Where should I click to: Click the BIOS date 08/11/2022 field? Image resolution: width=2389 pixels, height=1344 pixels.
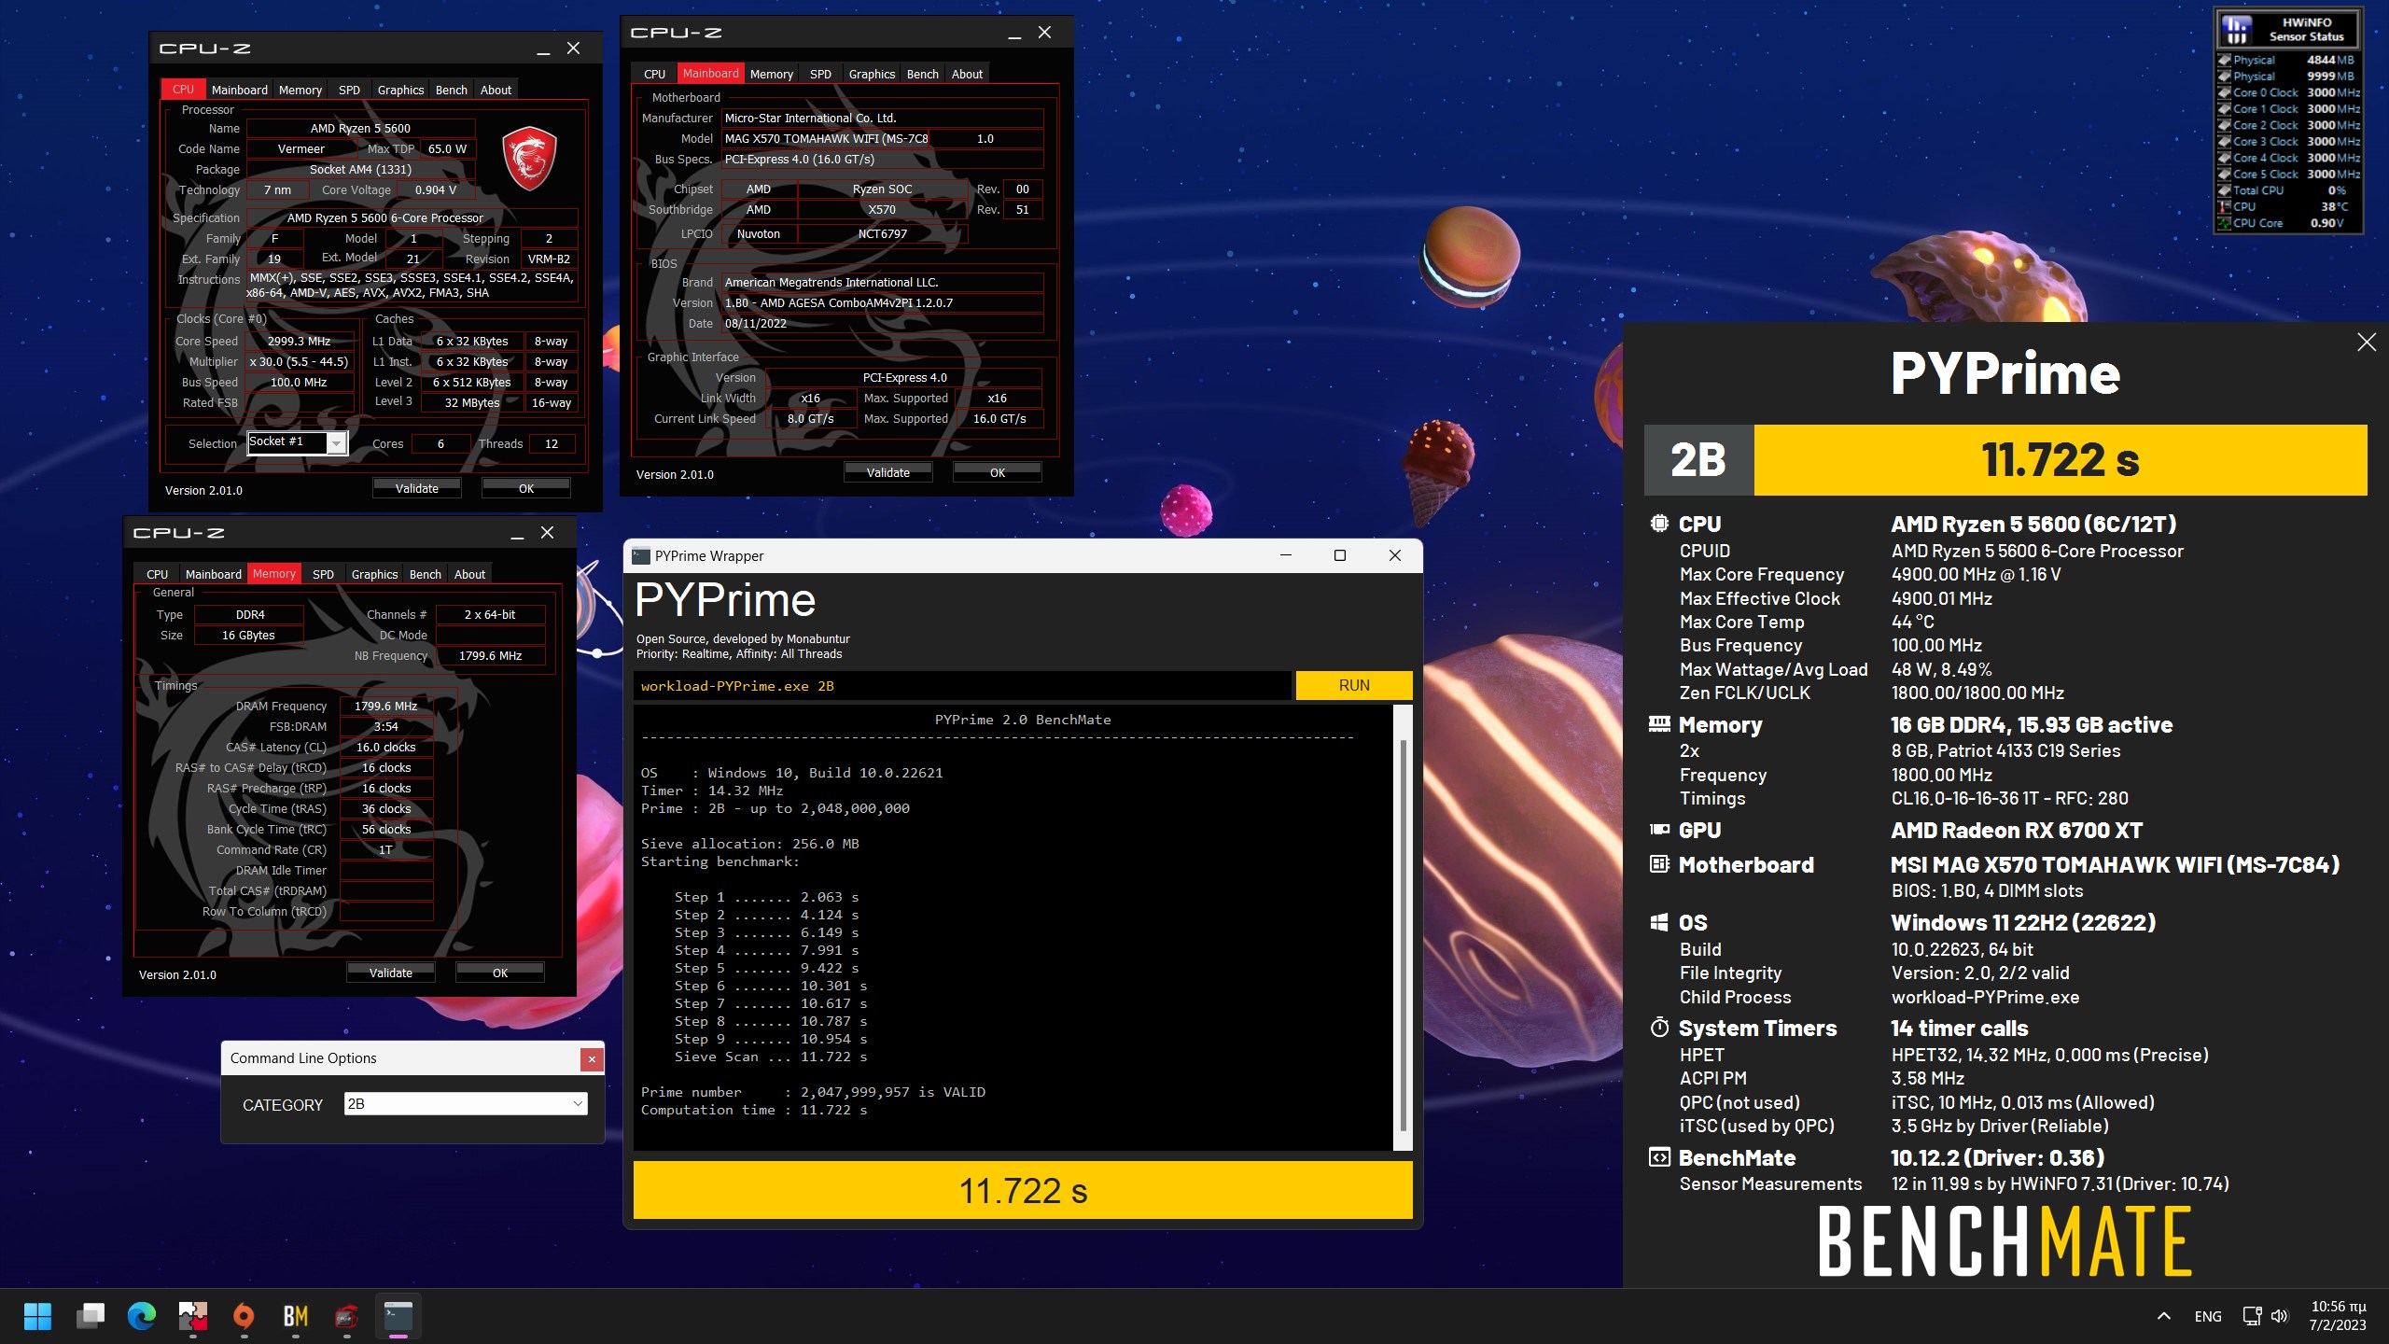(882, 323)
